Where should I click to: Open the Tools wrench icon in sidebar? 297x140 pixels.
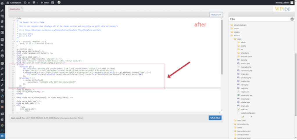(x=2, y=85)
